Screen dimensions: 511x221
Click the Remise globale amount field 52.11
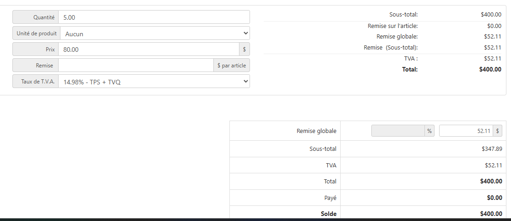coord(466,131)
